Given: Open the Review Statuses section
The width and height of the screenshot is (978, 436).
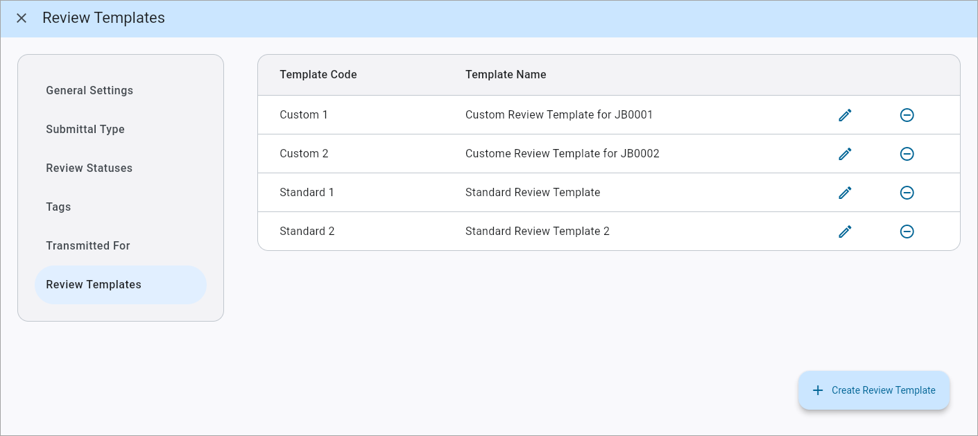Looking at the screenshot, I should pos(89,168).
